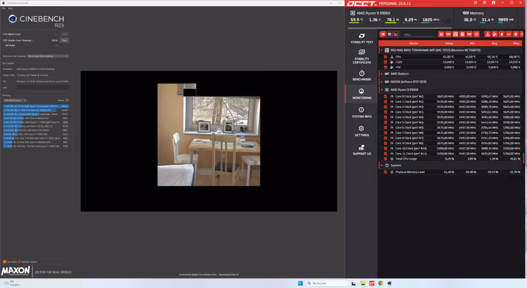This screenshot has width=527, height=288.
Task: Switch monitoring to table view icon
Action: [x=390, y=34]
